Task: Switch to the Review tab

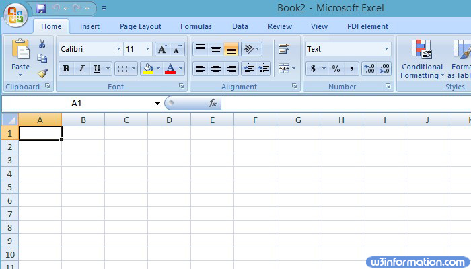Action: (x=280, y=26)
